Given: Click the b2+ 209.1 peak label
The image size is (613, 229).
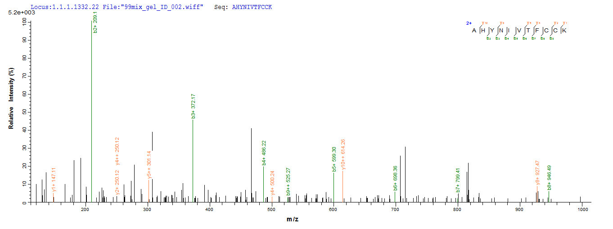Looking at the screenshot, I should [95, 22].
